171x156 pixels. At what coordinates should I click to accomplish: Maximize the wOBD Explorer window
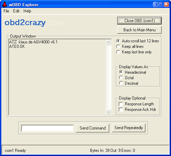(x=161, y=4)
